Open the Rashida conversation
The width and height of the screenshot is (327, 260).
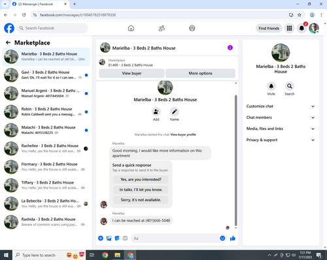coord(46,222)
